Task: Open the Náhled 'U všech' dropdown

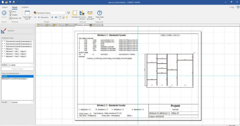Action: click(x=21, y=65)
